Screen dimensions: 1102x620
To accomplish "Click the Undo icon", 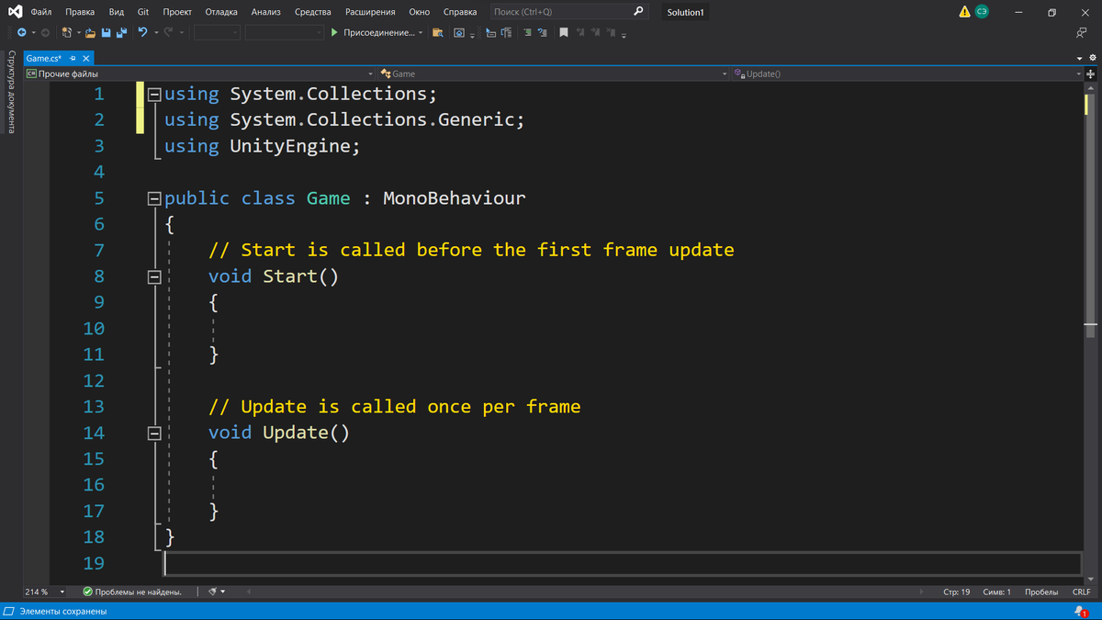I will 142,32.
